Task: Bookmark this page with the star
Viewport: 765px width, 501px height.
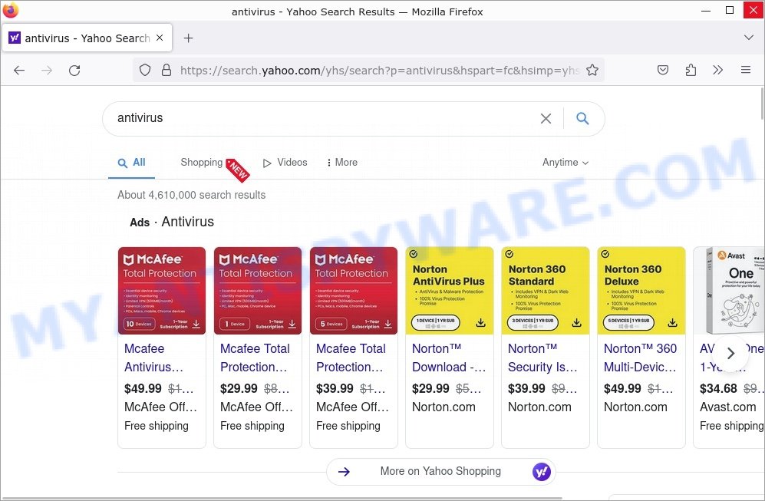Action: coord(592,71)
